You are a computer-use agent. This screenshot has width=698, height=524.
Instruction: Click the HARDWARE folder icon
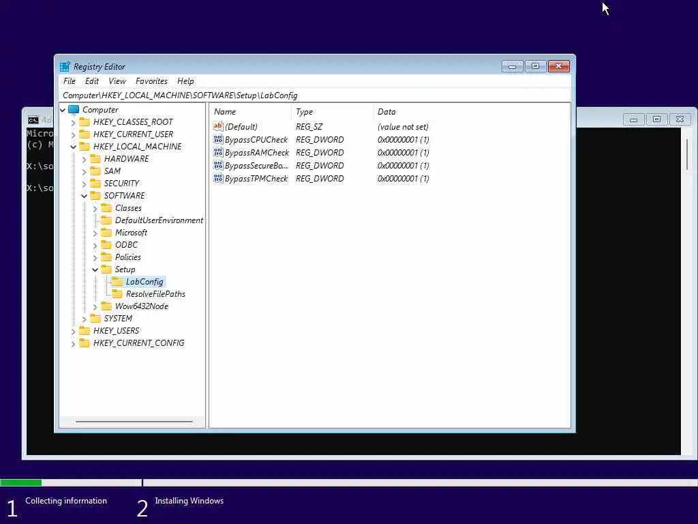click(95, 158)
